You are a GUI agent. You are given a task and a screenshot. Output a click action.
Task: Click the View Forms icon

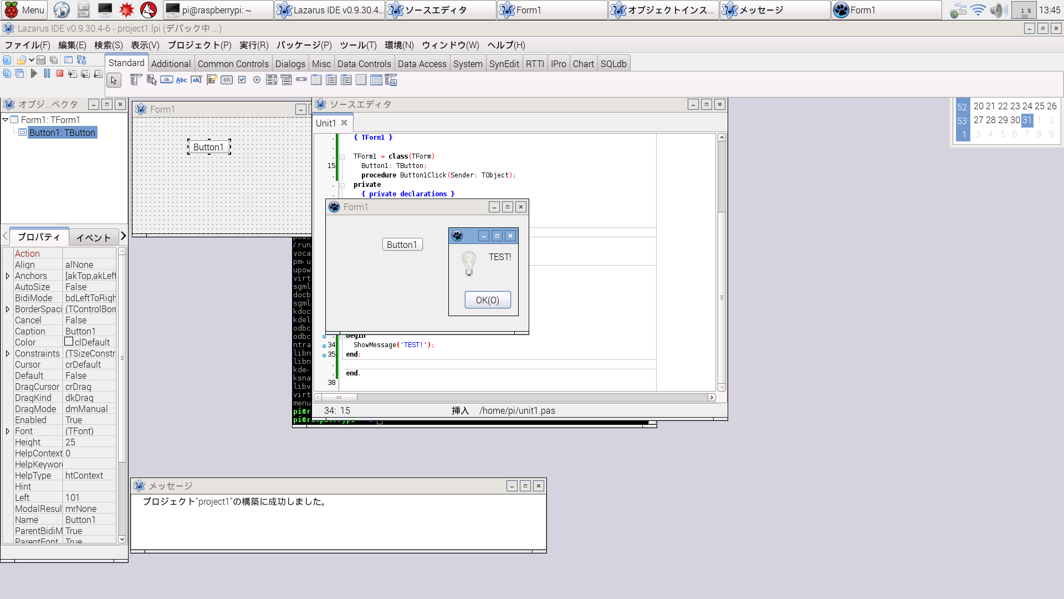[19, 73]
